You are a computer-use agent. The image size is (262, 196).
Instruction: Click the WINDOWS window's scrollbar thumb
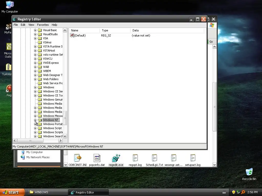pos(215,107)
